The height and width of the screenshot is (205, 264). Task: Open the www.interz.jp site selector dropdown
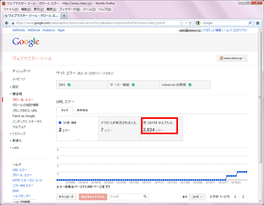click(x=232, y=58)
